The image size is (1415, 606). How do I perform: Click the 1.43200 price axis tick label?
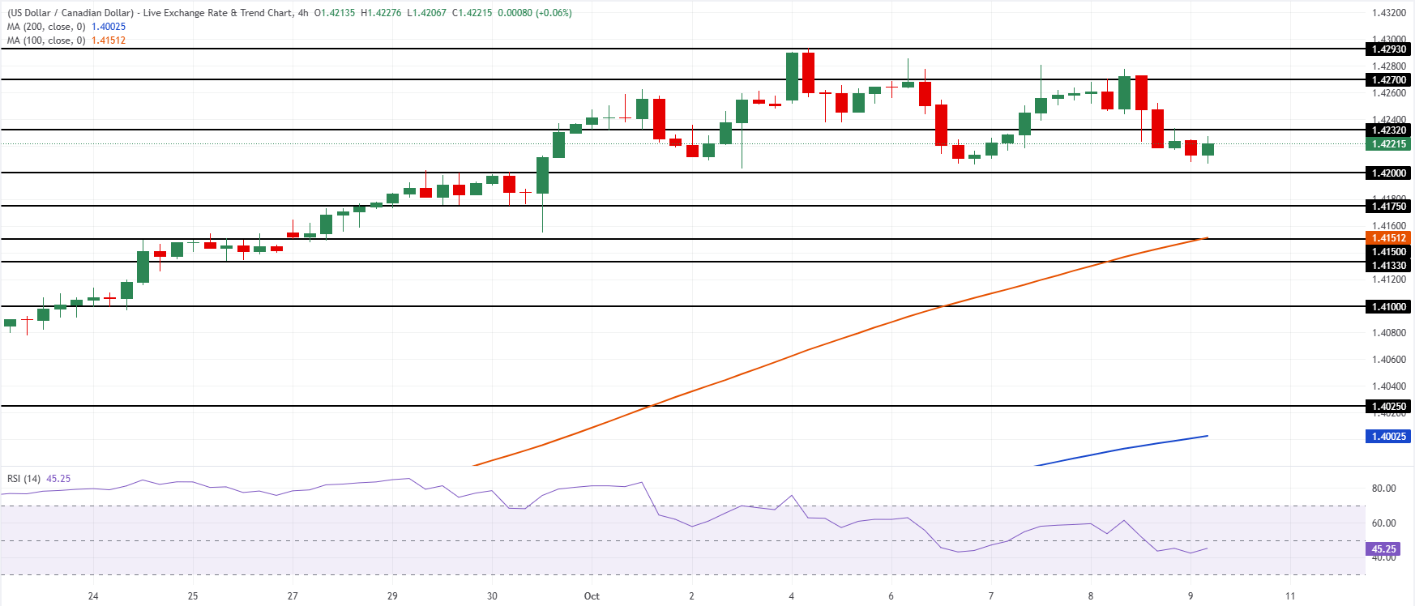[1389, 13]
